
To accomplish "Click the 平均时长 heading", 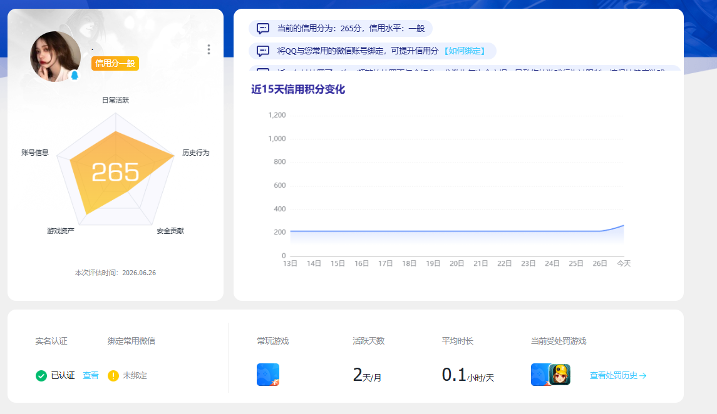I will click(457, 341).
